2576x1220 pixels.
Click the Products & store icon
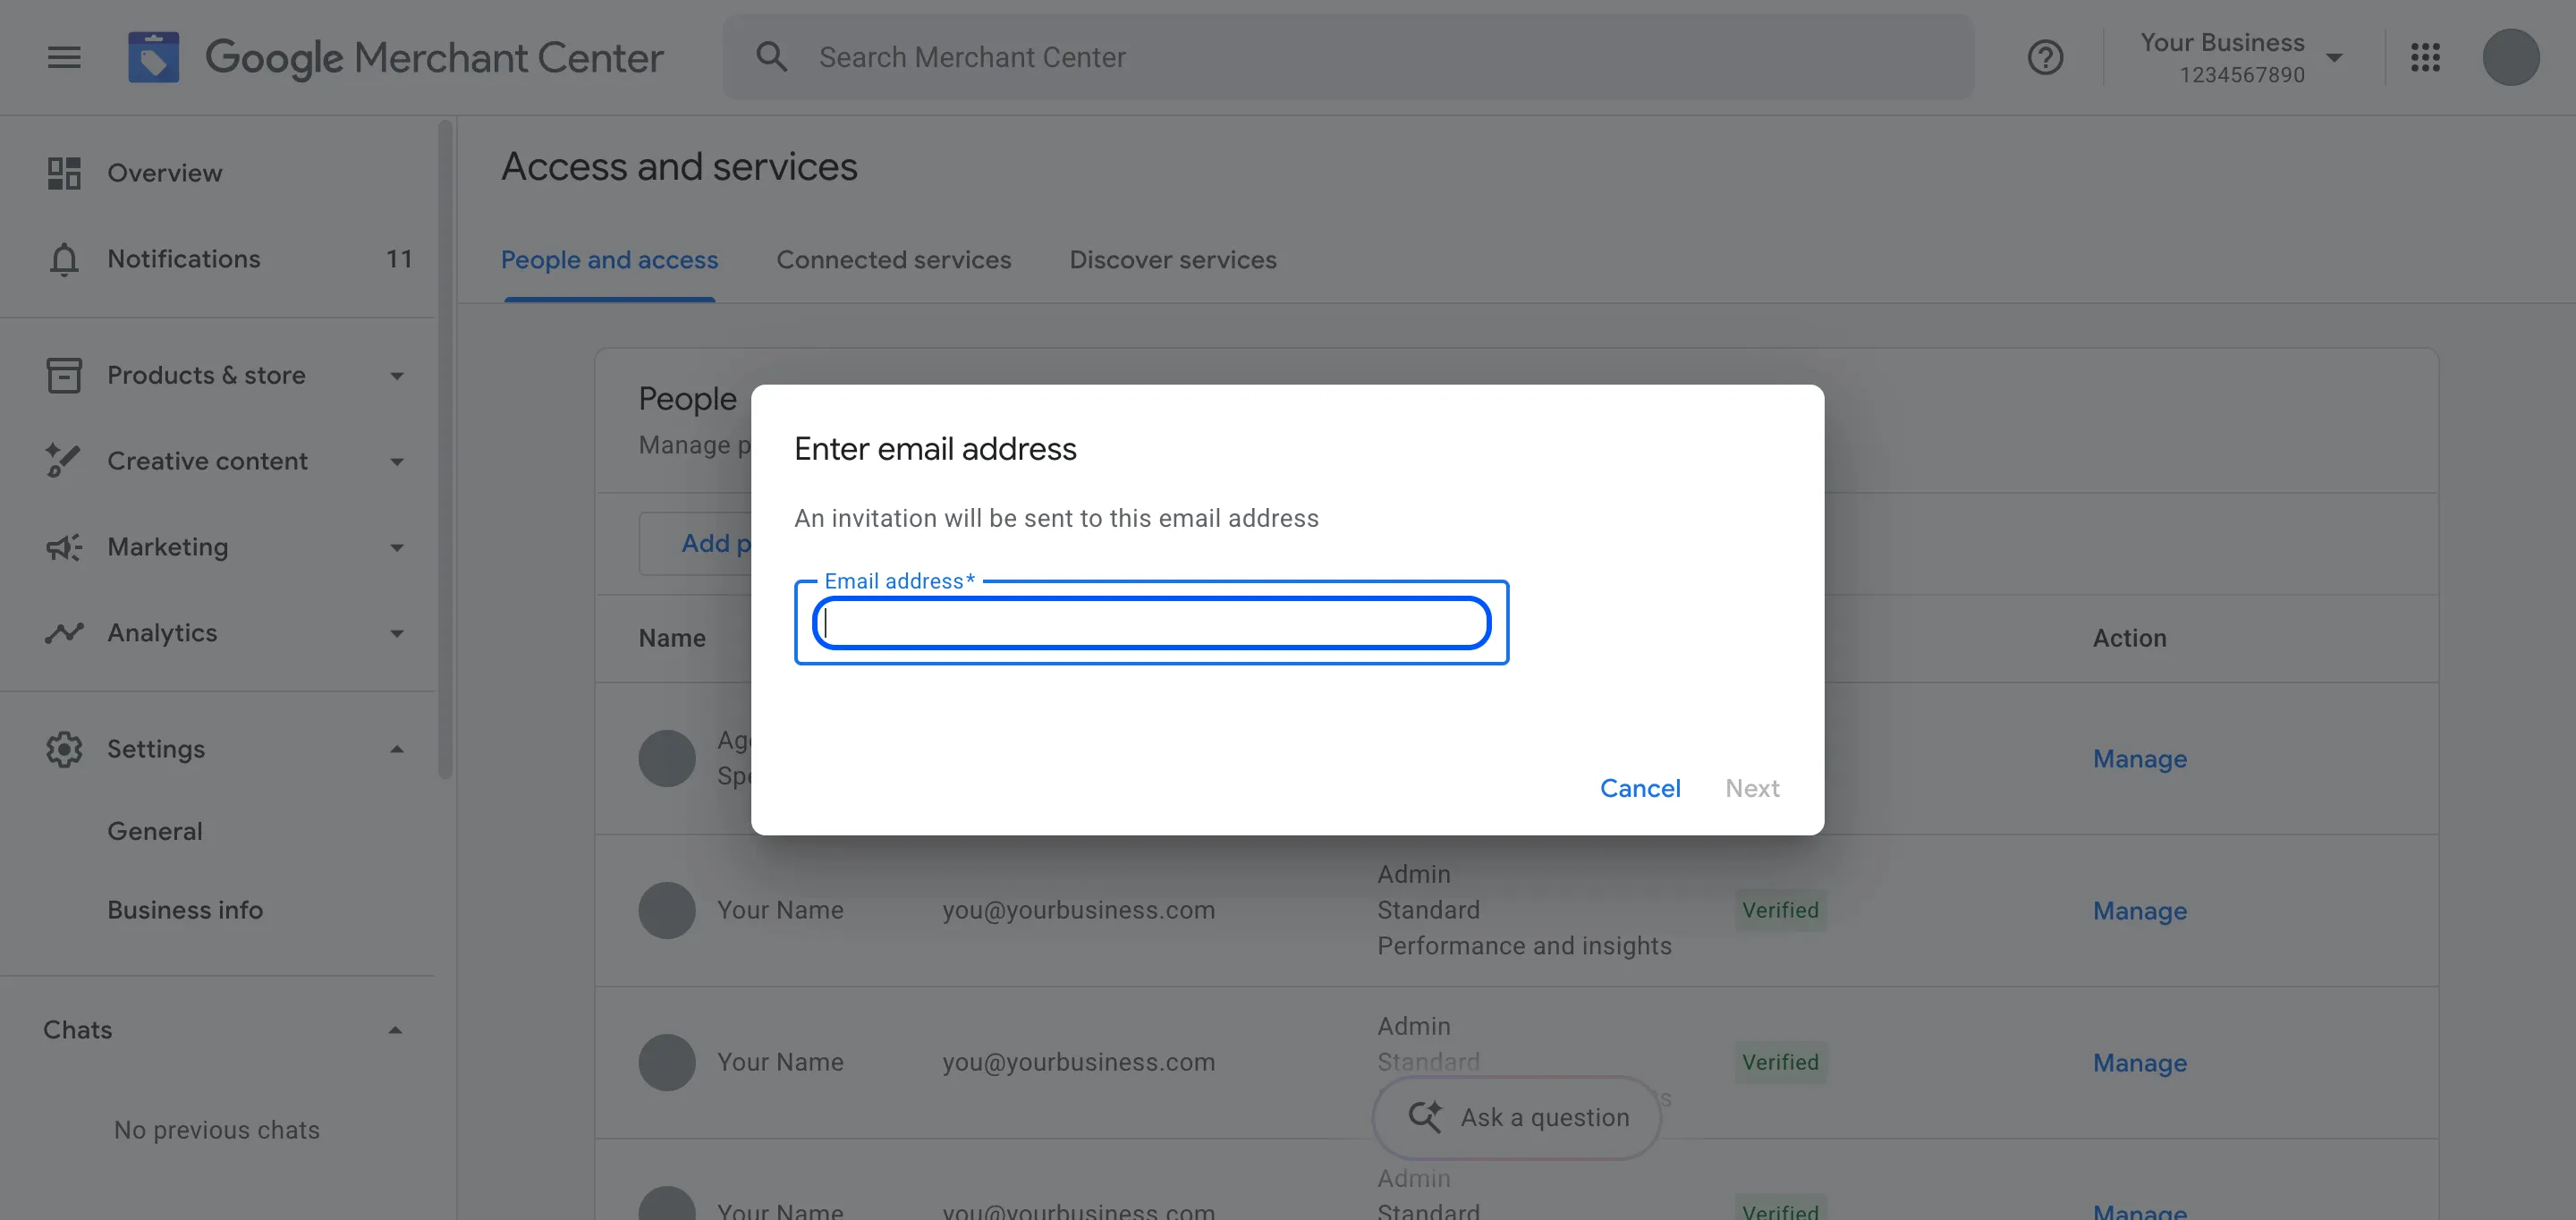64,375
